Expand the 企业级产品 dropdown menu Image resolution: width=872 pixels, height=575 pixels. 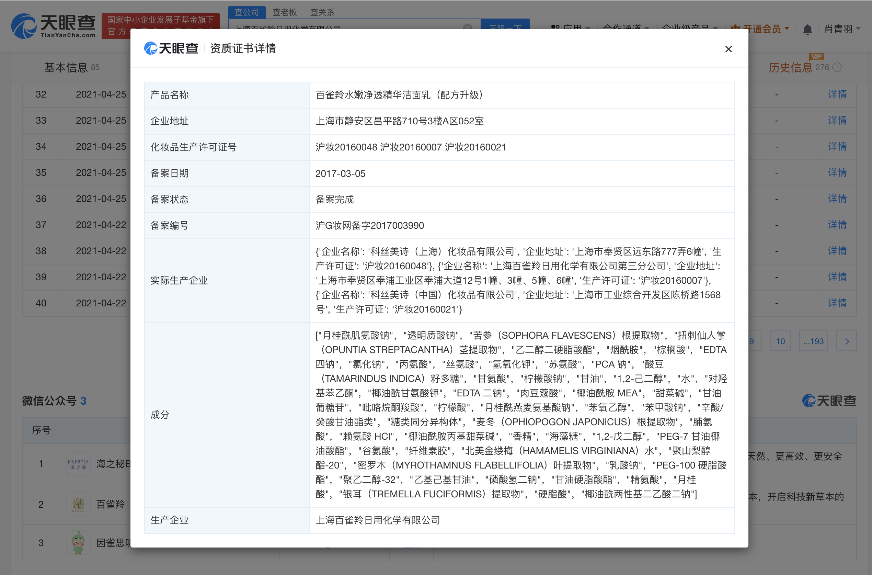pyautogui.click(x=689, y=28)
